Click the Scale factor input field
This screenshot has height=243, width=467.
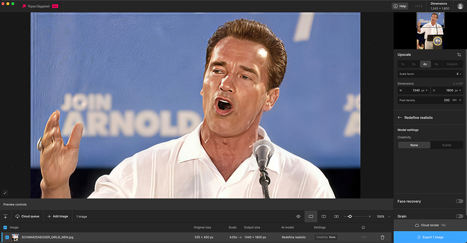click(x=430, y=74)
